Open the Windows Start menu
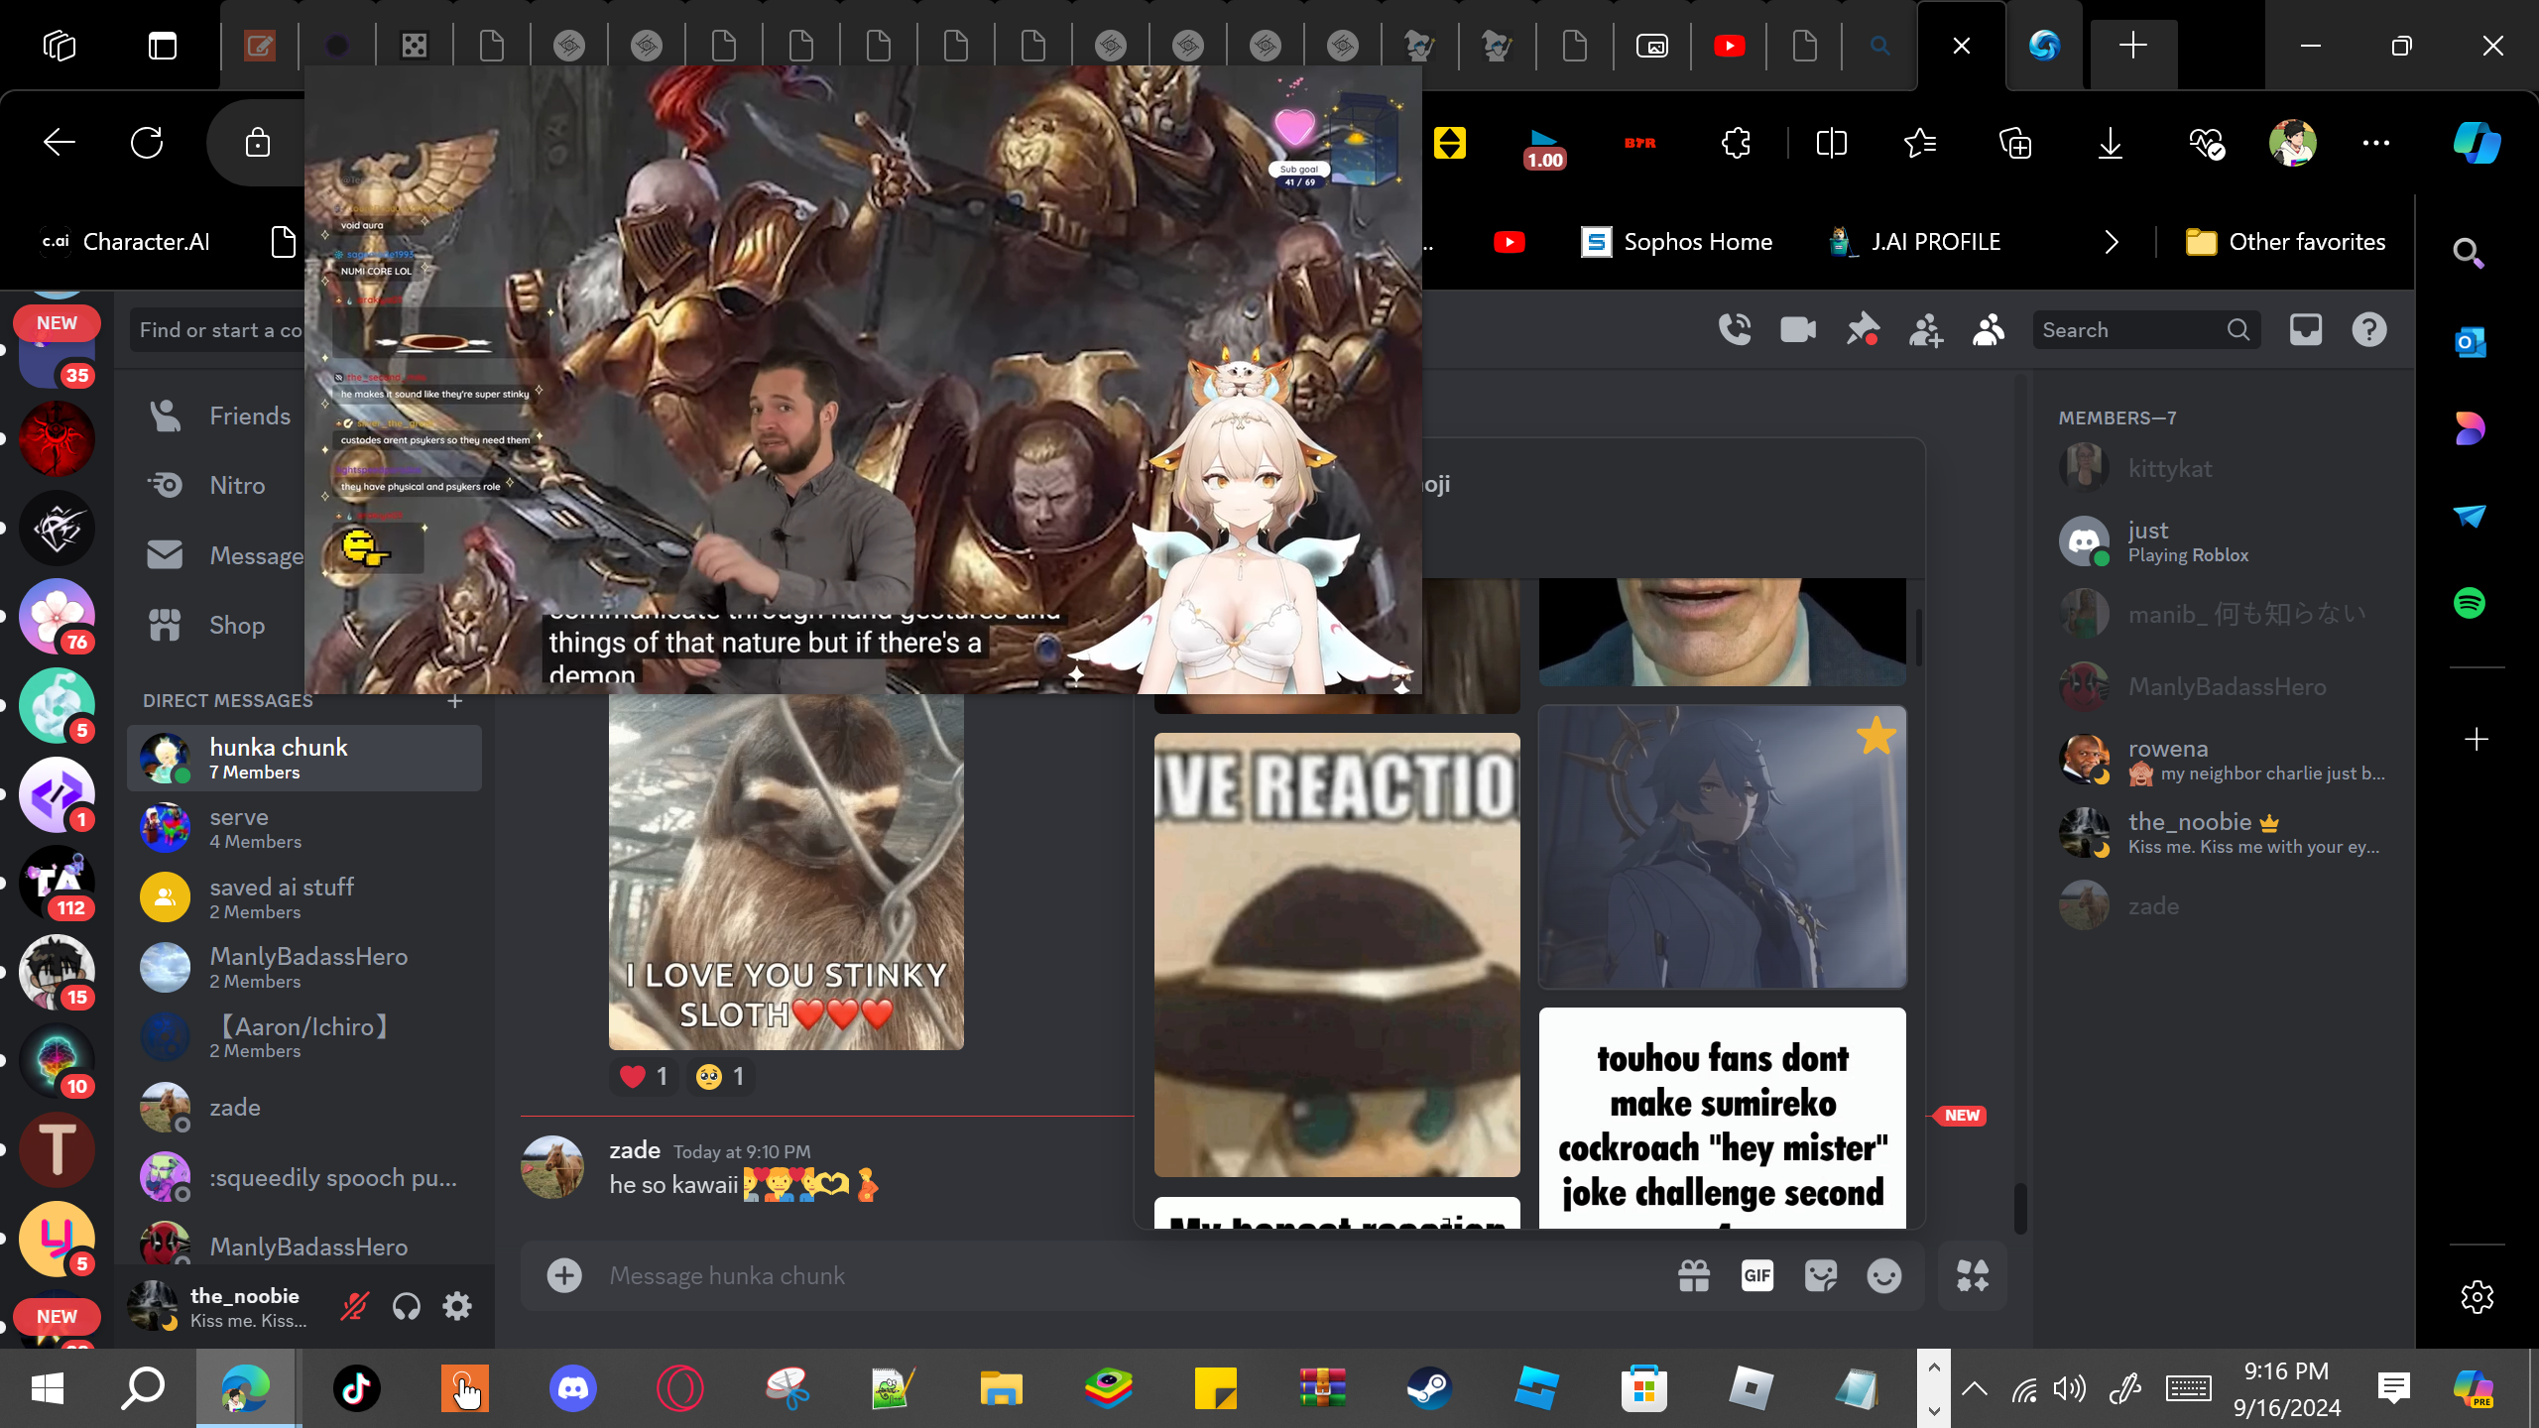 tap(48, 1388)
